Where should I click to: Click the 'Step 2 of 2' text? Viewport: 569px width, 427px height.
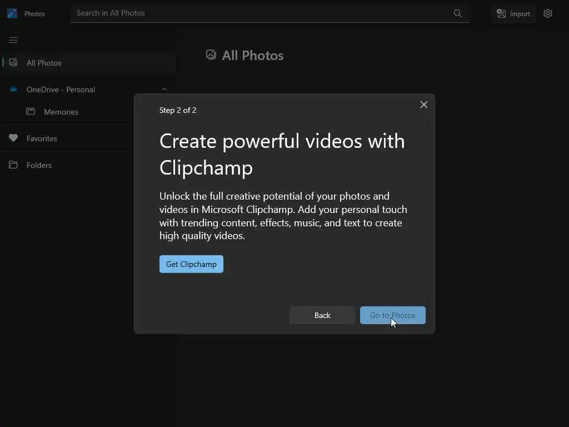coord(178,110)
